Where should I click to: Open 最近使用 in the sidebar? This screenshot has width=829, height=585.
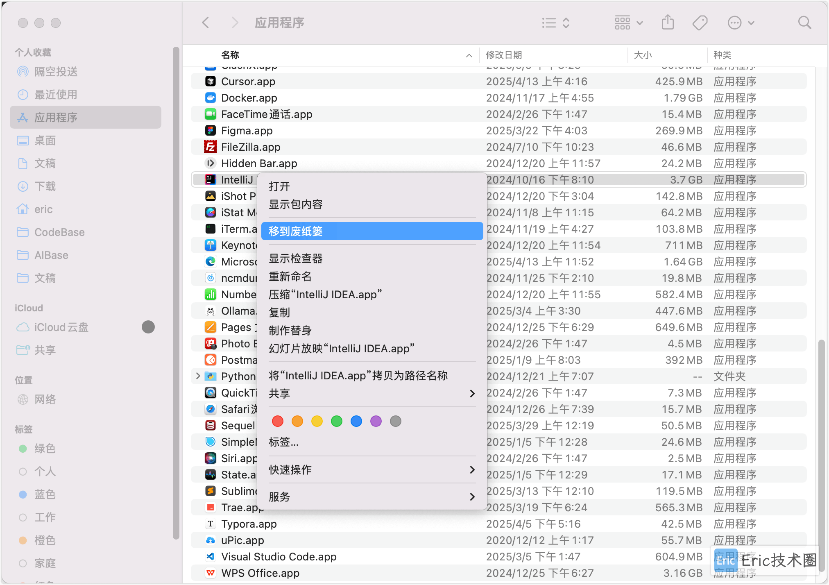click(x=86, y=95)
